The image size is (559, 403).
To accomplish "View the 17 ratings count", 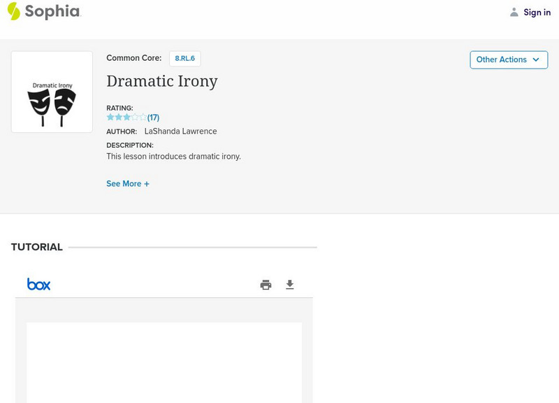I will click(154, 118).
